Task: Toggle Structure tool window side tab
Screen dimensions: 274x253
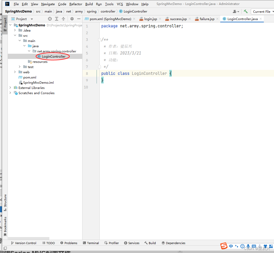Action: (x=5, y=203)
